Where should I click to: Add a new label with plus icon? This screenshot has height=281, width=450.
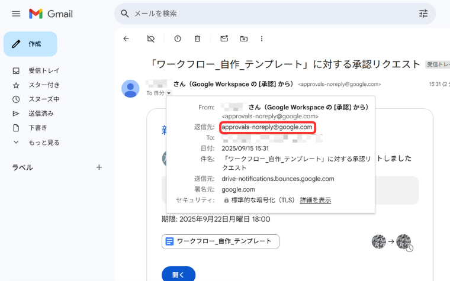coord(99,167)
